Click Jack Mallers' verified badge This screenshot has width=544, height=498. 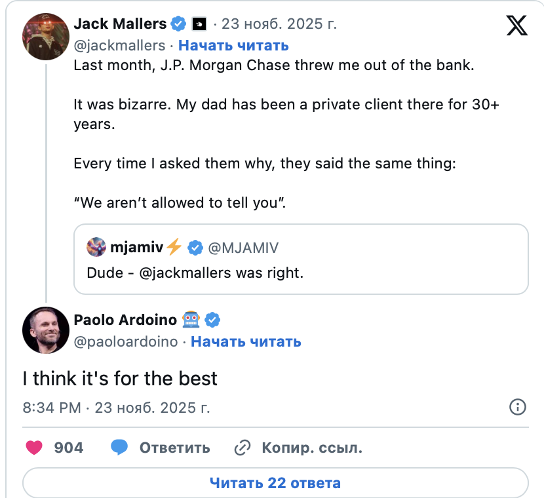point(178,25)
